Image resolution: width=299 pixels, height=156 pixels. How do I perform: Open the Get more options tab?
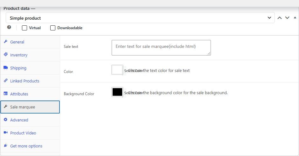click(x=30, y=146)
